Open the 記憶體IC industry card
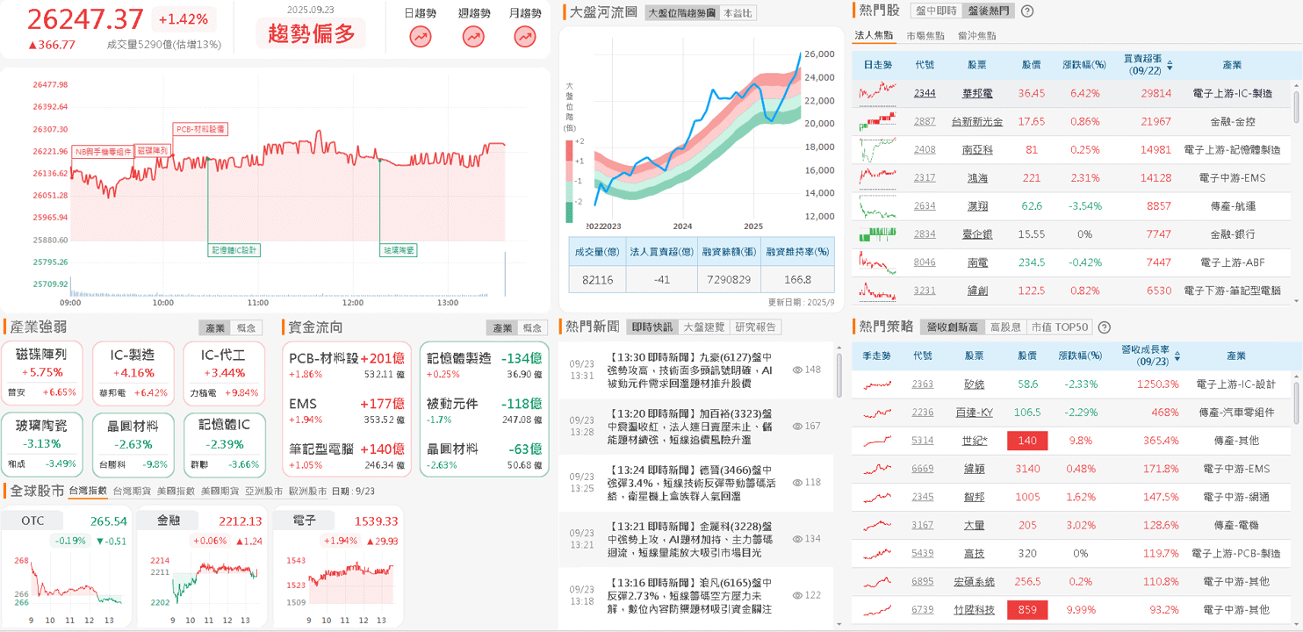This screenshot has height=632, width=1303. (x=223, y=445)
